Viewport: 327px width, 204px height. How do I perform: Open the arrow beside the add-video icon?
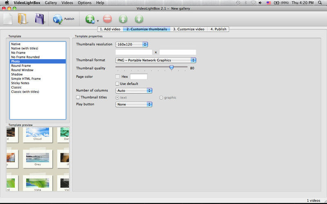click(x=98, y=21)
